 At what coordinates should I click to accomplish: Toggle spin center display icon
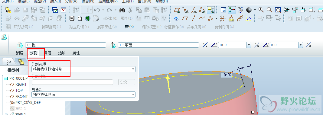coord(232,10)
